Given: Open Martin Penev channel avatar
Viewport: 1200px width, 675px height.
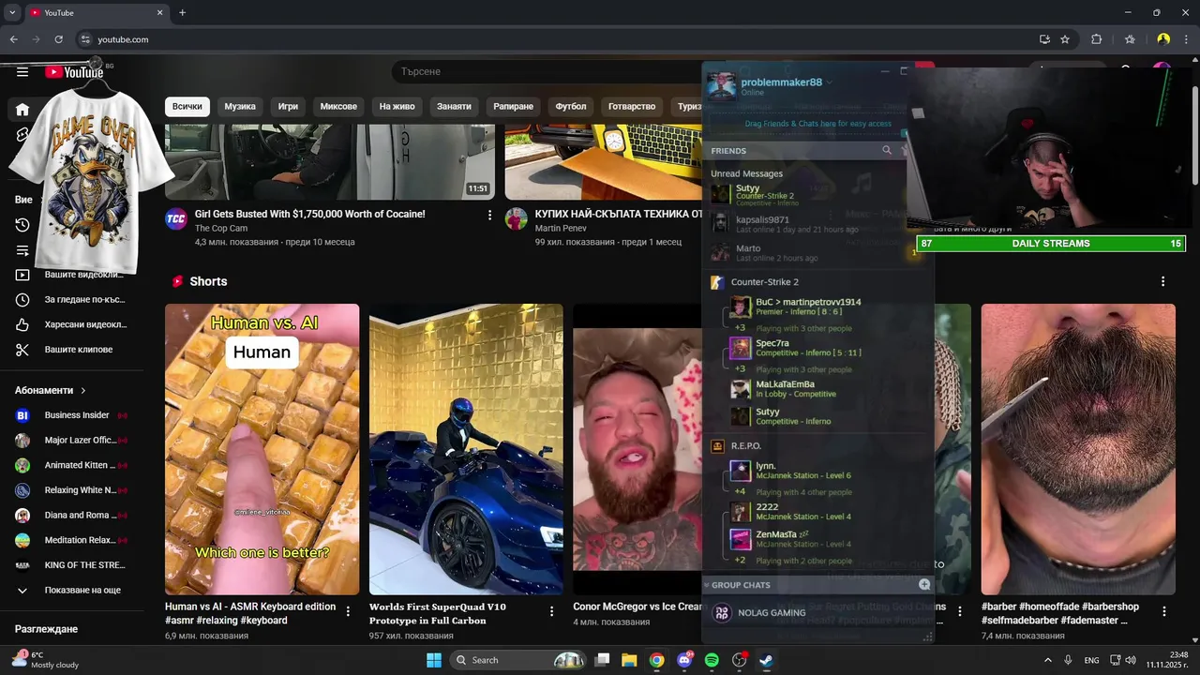Looking at the screenshot, I should pos(517,219).
